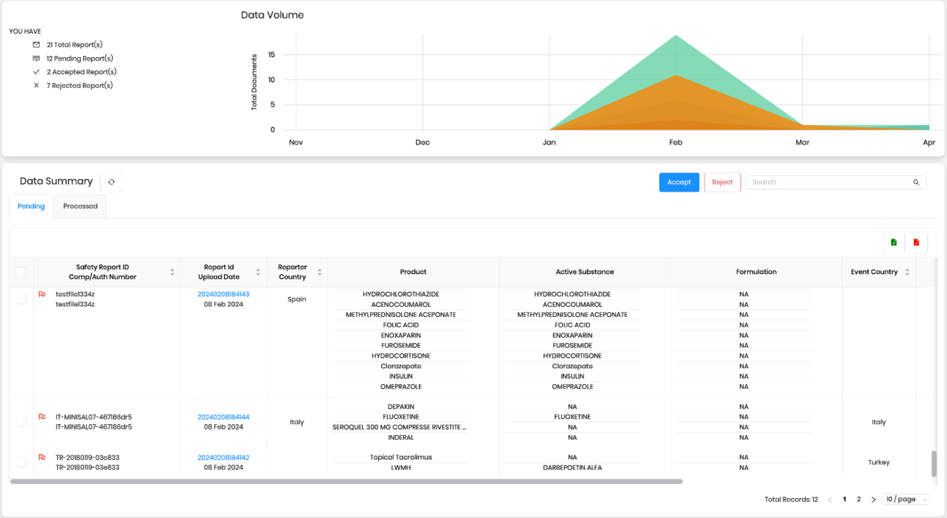Image resolution: width=947 pixels, height=518 pixels.
Task: Click checkmark icon beside Accepted Reports
Action: [x=37, y=72]
